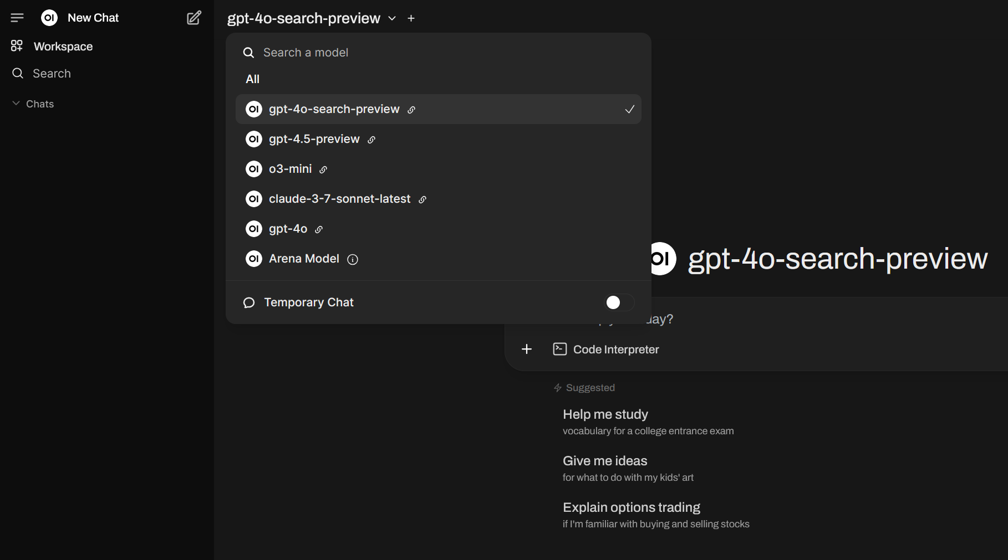Viewport: 1008px width, 560px height.
Task: Click the link icon next to gpt-4o
Action: [x=319, y=229]
